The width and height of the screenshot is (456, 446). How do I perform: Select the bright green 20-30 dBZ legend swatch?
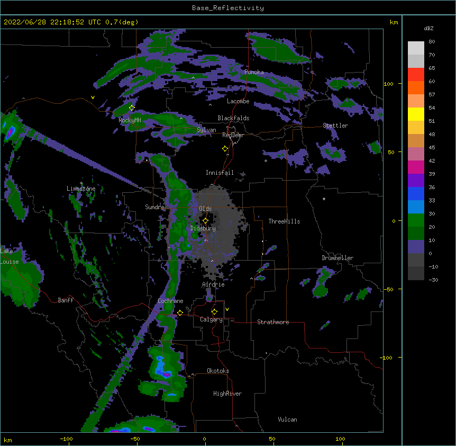[416, 220]
